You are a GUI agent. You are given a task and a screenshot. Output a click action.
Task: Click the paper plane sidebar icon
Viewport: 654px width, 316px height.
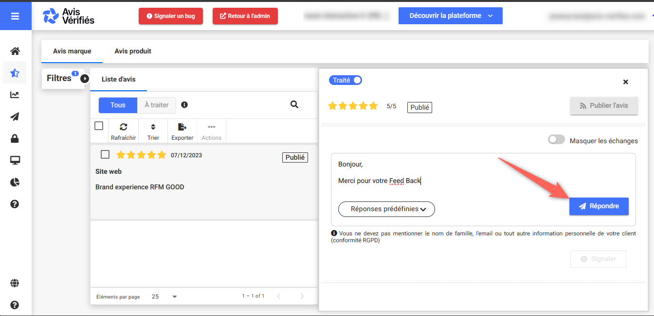coord(15,116)
